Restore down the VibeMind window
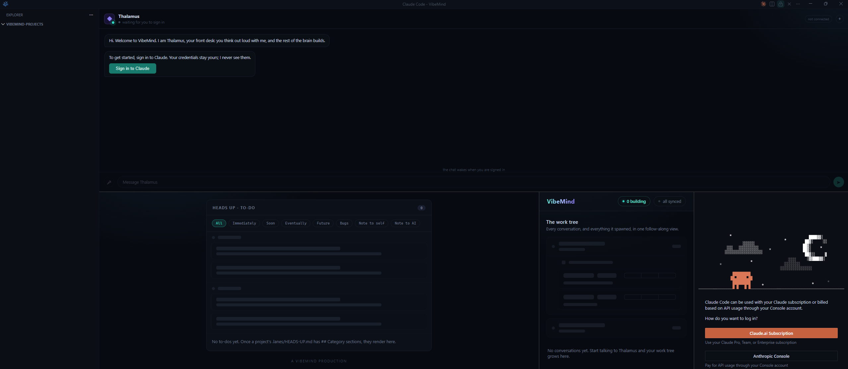 [826, 4]
